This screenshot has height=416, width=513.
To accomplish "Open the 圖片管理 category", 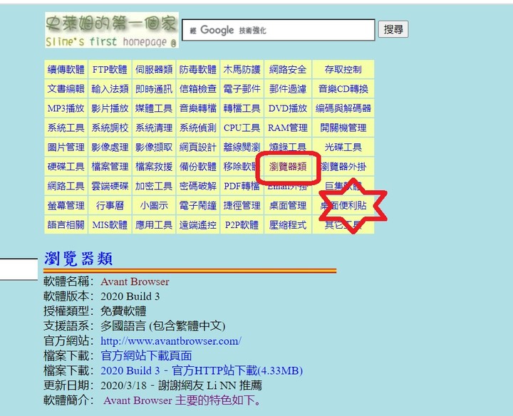I will point(66,147).
